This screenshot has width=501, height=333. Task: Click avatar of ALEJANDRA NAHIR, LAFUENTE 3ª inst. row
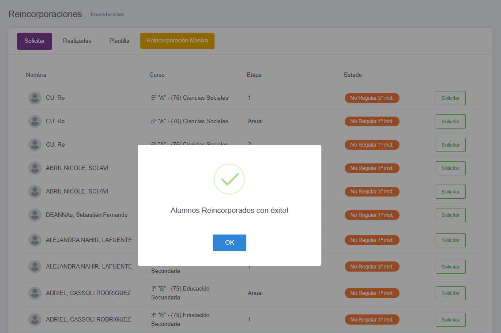pyautogui.click(x=35, y=266)
